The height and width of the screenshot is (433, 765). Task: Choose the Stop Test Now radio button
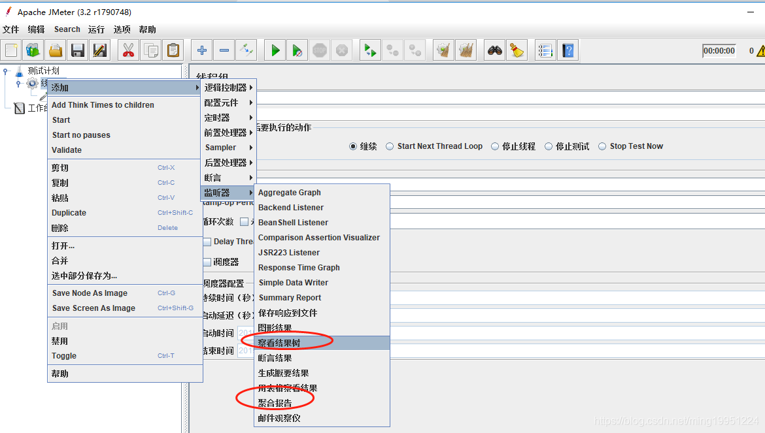[x=602, y=146]
